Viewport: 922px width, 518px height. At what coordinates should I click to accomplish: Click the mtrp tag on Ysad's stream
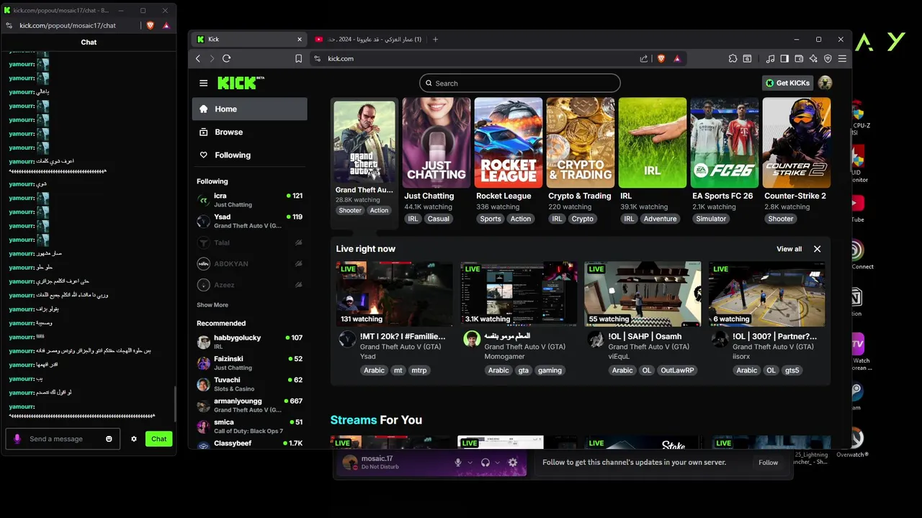(419, 371)
